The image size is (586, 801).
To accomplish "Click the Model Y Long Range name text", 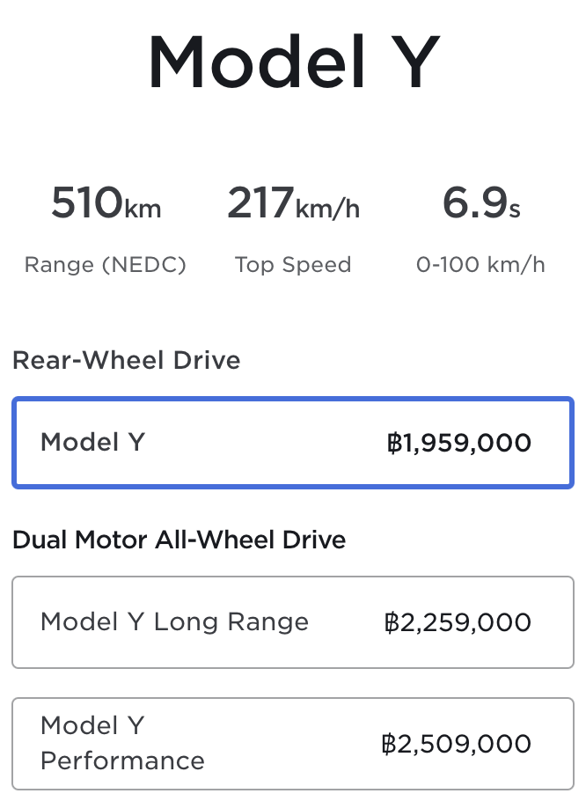I will [x=174, y=622].
